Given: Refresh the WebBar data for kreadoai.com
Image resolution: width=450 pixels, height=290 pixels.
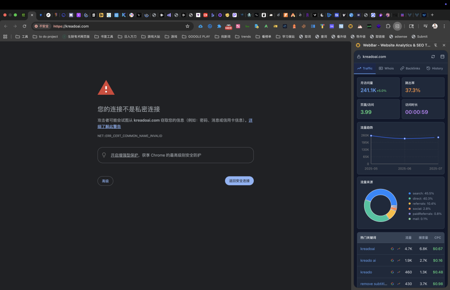Looking at the screenshot, I should click(x=433, y=57).
